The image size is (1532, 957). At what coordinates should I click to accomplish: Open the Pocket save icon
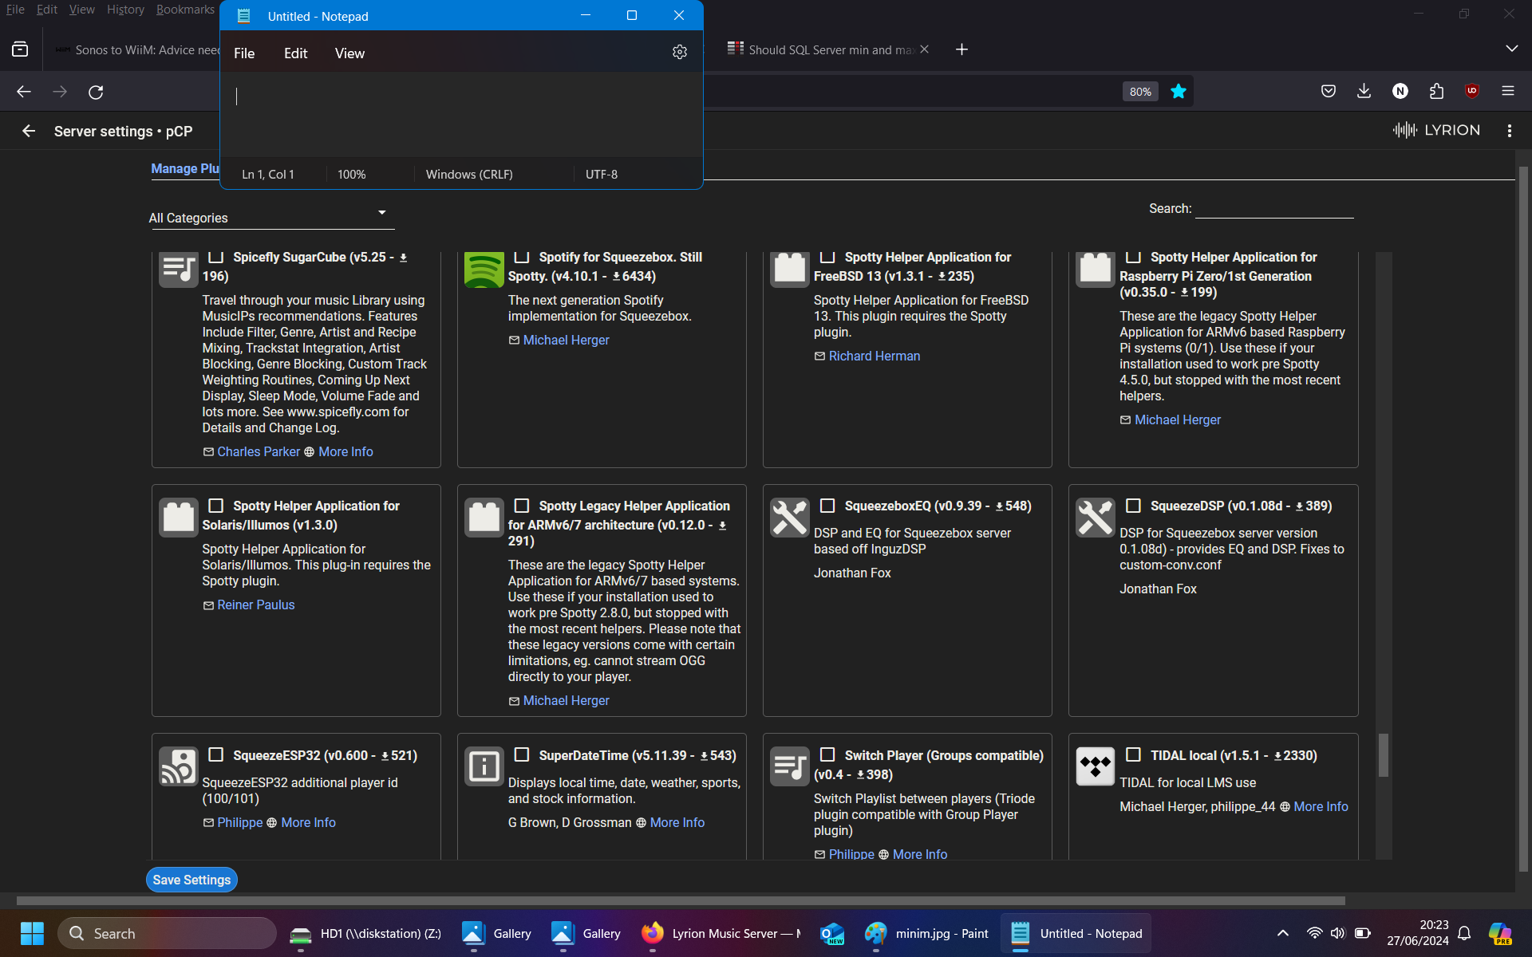(x=1329, y=92)
